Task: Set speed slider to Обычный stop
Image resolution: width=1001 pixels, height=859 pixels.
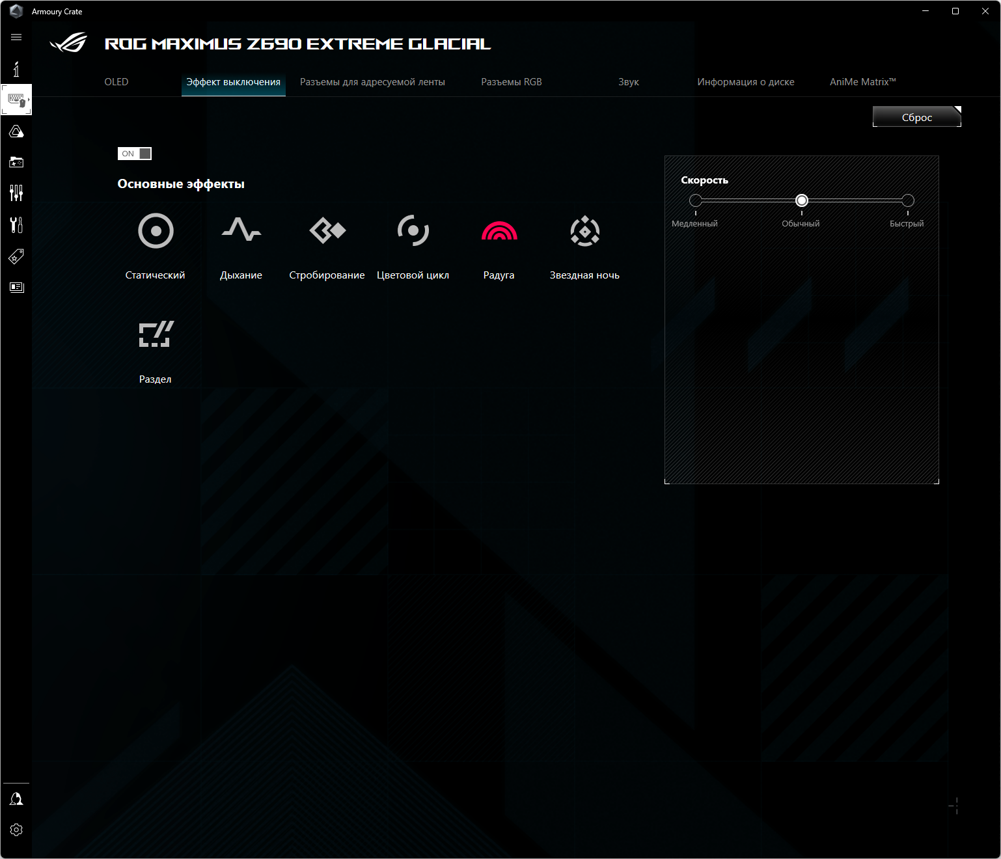Action: [x=802, y=200]
